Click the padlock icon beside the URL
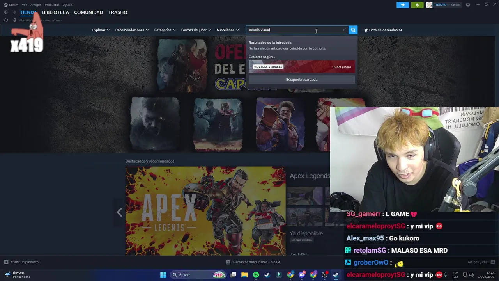Viewport: 499px width, 281px height. coord(14,20)
